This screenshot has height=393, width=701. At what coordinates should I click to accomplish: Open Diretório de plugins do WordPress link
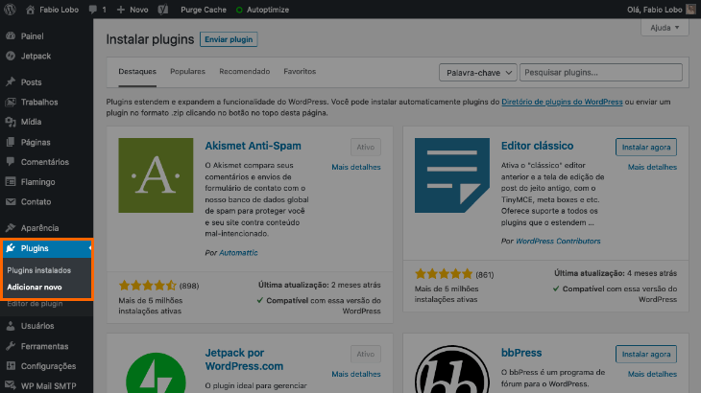pyautogui.click(x=562, y=102)
